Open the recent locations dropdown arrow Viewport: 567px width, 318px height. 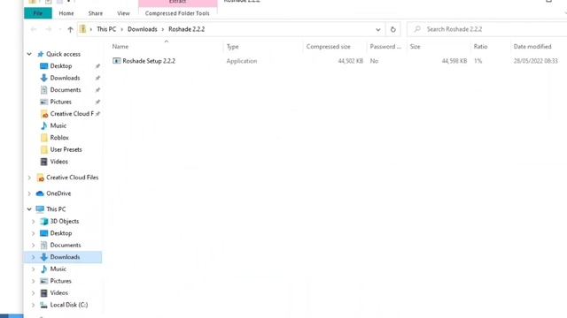click(60, 29)
